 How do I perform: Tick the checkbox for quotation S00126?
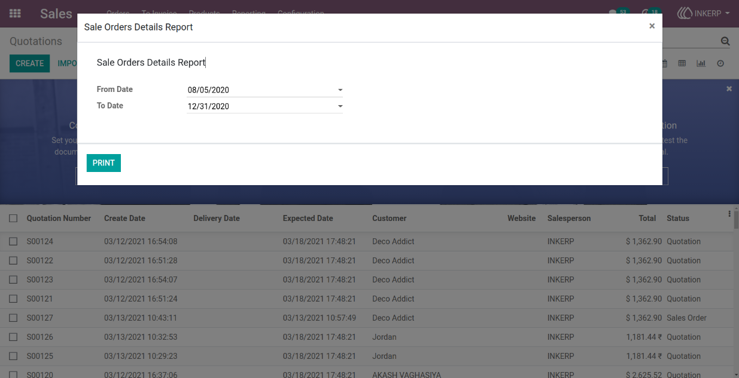point(13,337)
